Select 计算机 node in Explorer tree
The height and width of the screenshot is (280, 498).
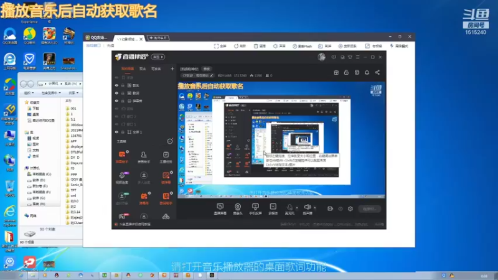(32, 168)
